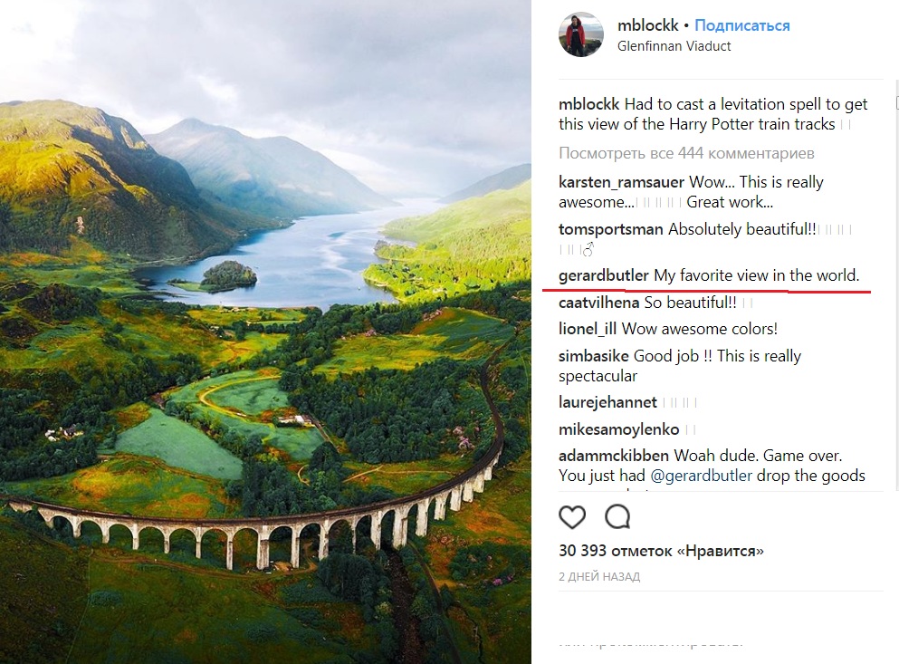
Task: View the 30 393 likes list
Action: click(661, 551)
